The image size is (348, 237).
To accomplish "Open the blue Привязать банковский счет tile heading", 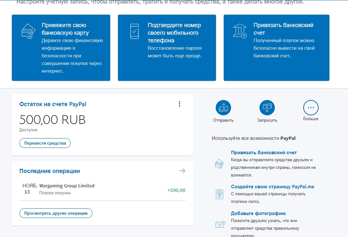I will coord(284,29).
